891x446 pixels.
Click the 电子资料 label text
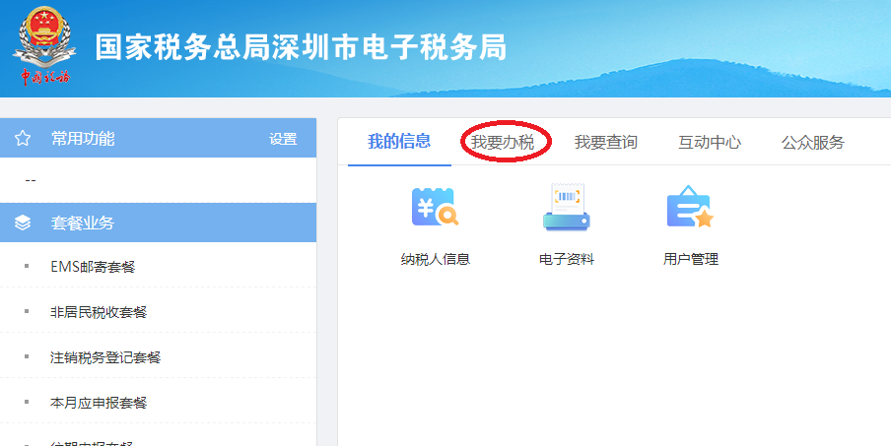click(567, 259)
